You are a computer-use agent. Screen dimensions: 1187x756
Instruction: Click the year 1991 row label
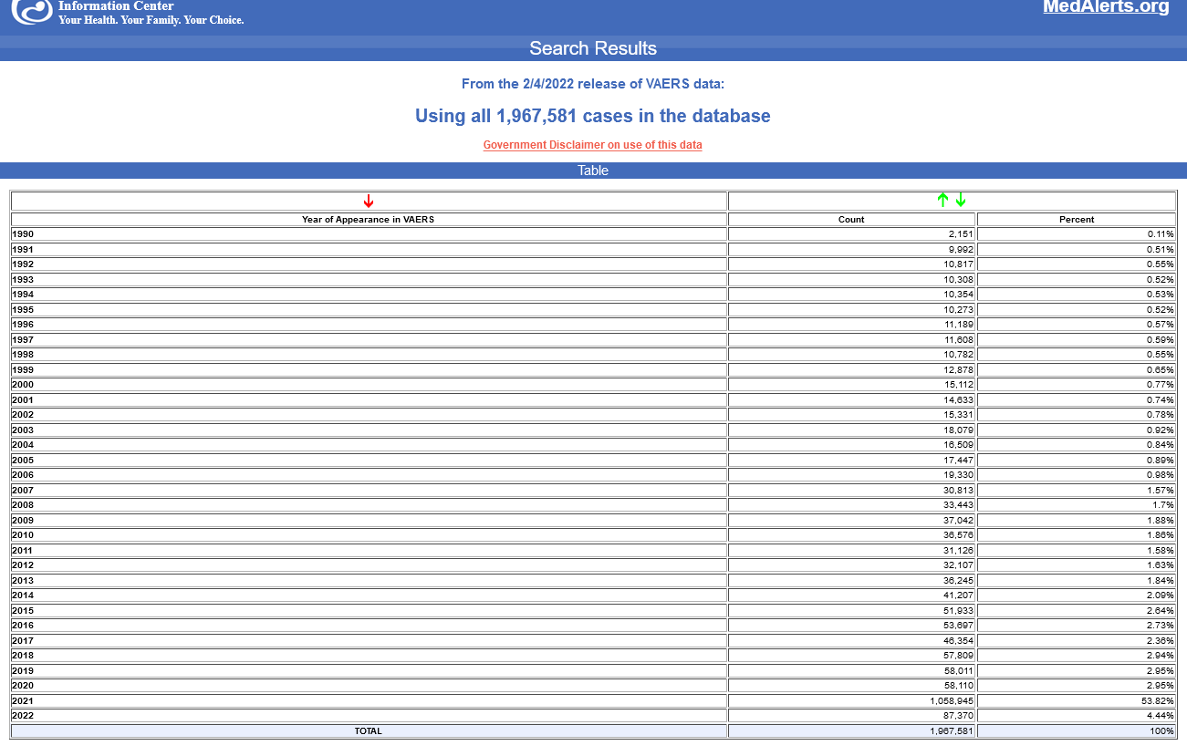(23, 249)
